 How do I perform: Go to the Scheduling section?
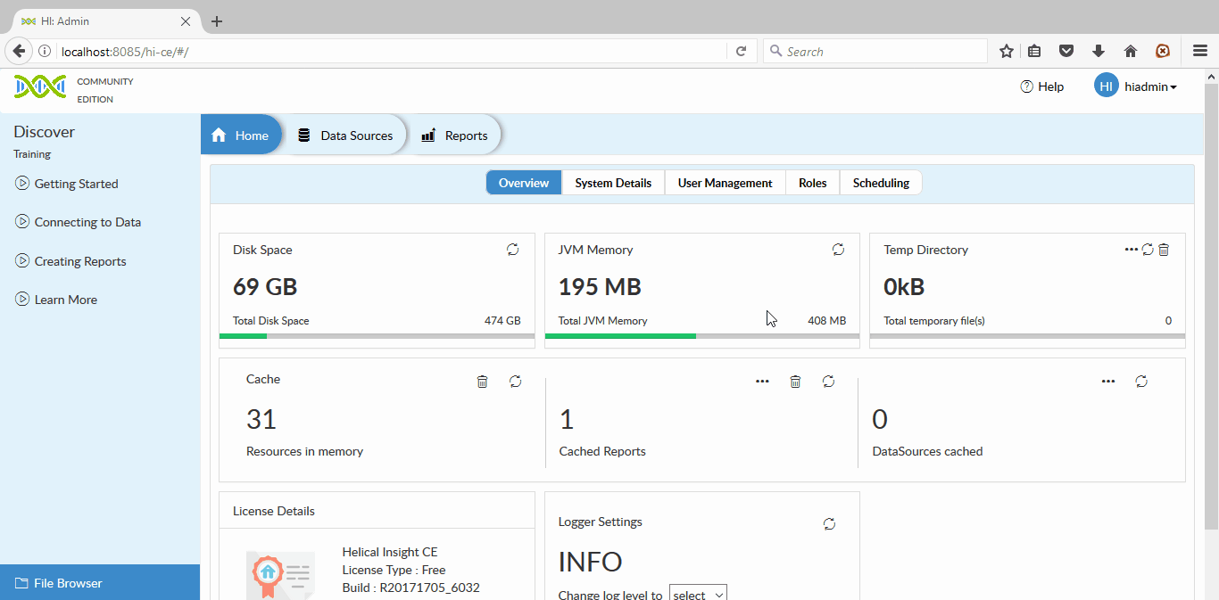click(881, 182)
